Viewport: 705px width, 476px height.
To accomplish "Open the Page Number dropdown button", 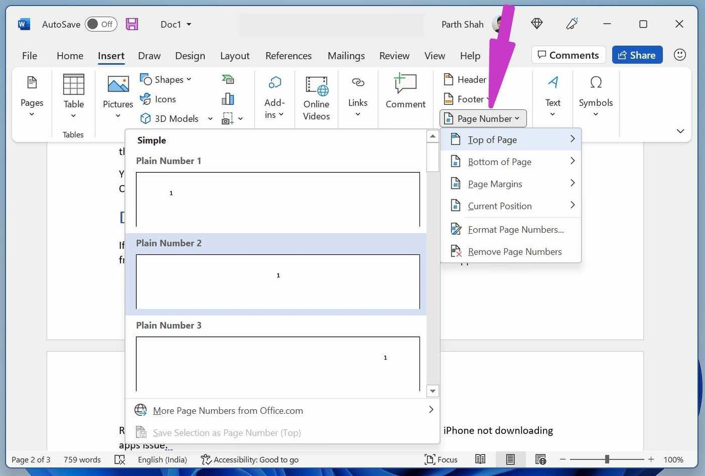I will [483, 118].
